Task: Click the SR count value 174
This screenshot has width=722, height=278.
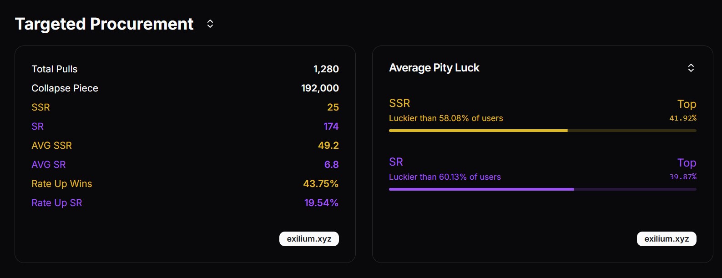Action: pyautogui.click(x=331, y=126)
